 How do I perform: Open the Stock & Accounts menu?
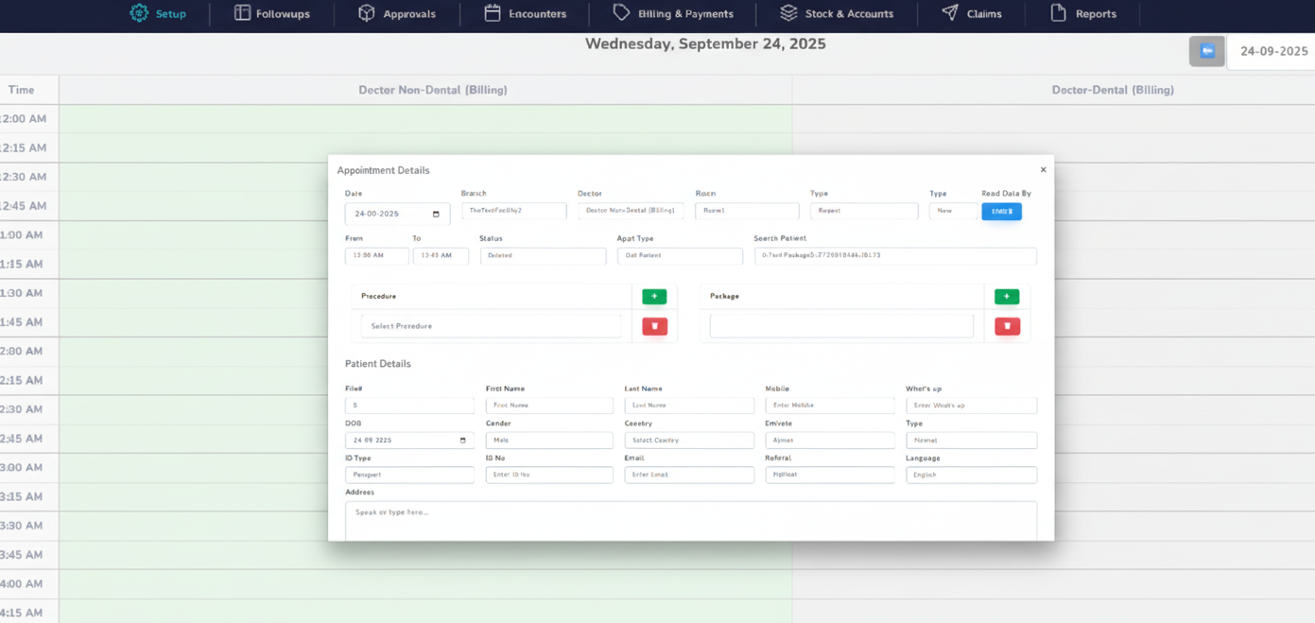837,14
